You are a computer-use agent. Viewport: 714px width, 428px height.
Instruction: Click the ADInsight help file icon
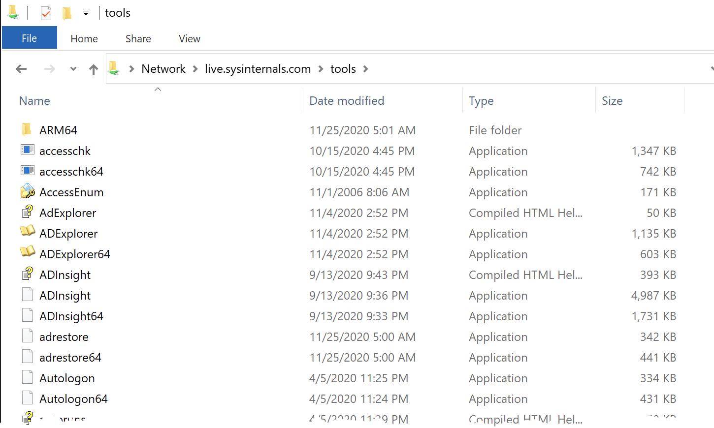pyautogui.click(x=28, y=274)
